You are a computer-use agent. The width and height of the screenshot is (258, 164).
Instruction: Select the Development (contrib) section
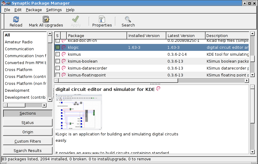(26, 97)
